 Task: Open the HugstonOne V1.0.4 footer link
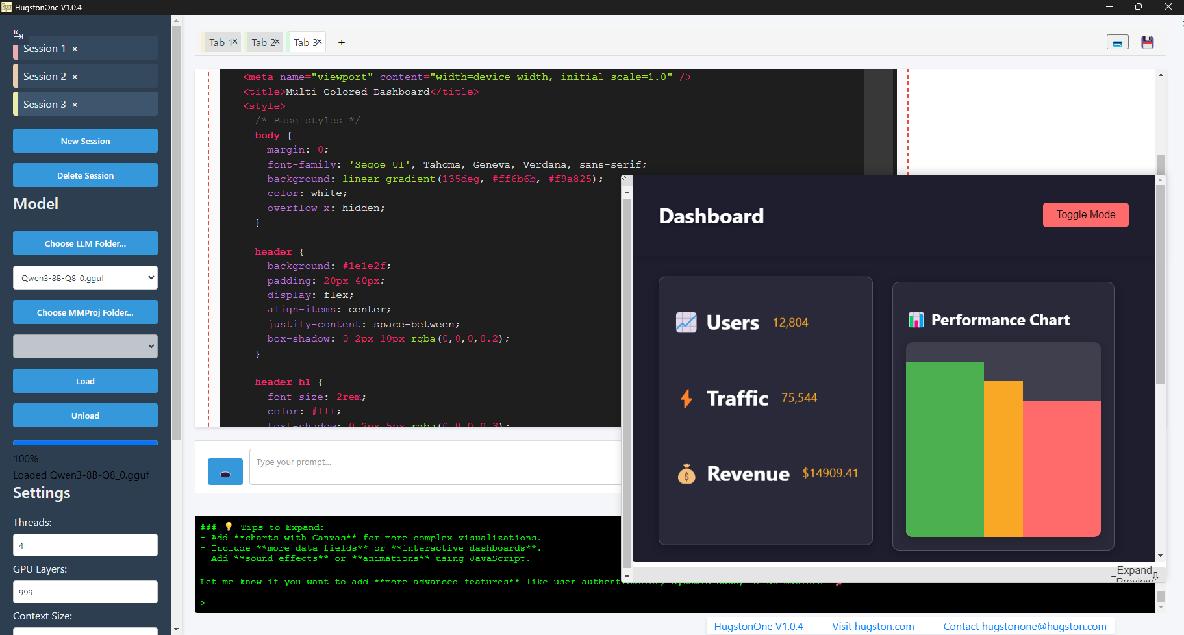point(758,627)
